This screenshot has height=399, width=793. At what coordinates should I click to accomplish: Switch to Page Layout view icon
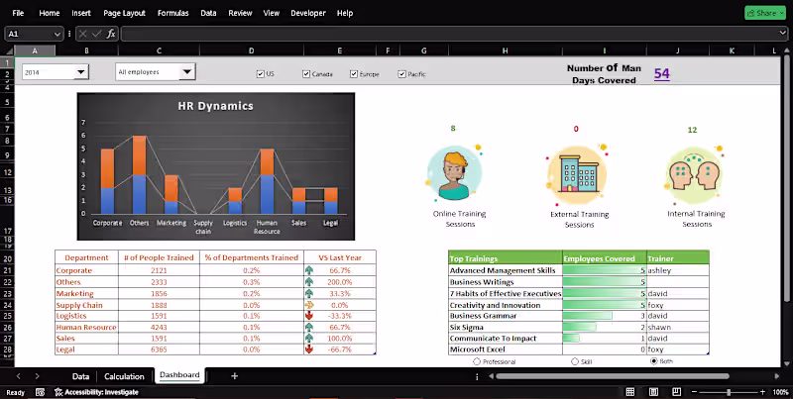point(653,392)
